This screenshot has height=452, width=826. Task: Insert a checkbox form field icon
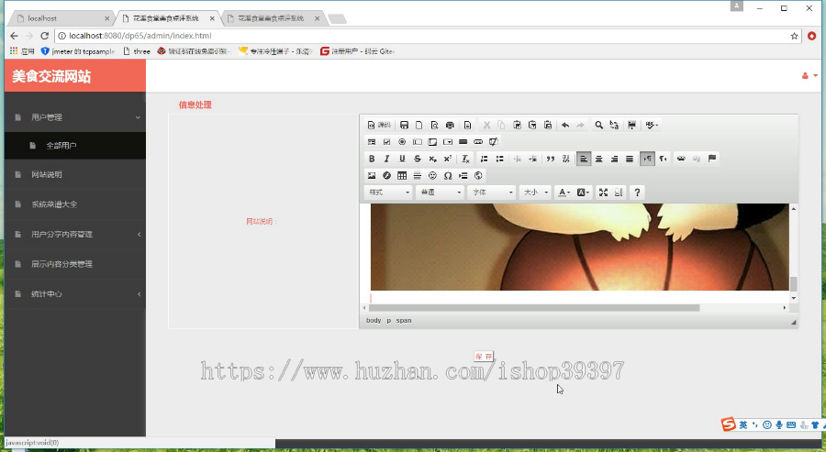[x=386, y=142]
